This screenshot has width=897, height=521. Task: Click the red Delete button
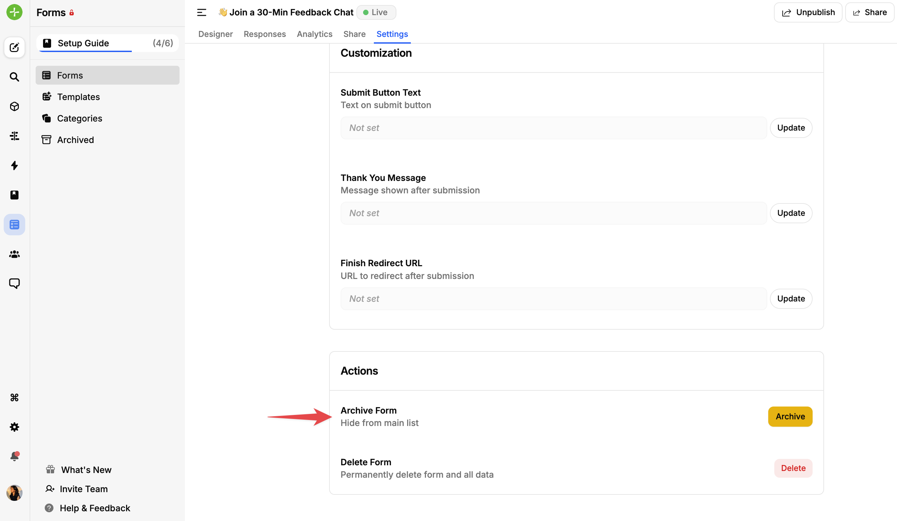pyautogui.click(x=793, y=468)
